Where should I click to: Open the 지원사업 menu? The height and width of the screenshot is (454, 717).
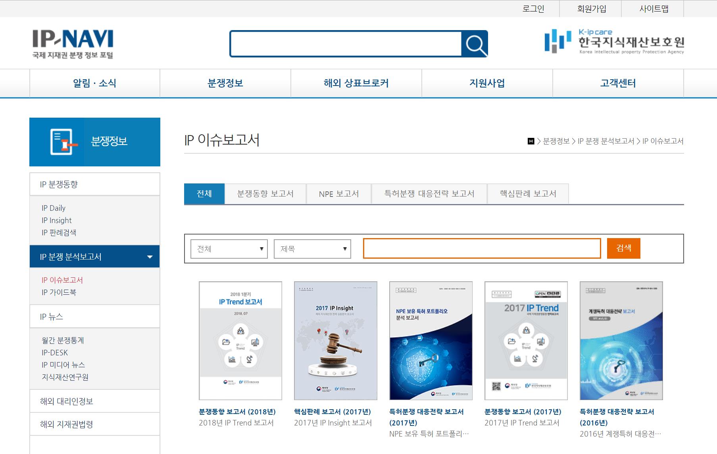(487, 83)
